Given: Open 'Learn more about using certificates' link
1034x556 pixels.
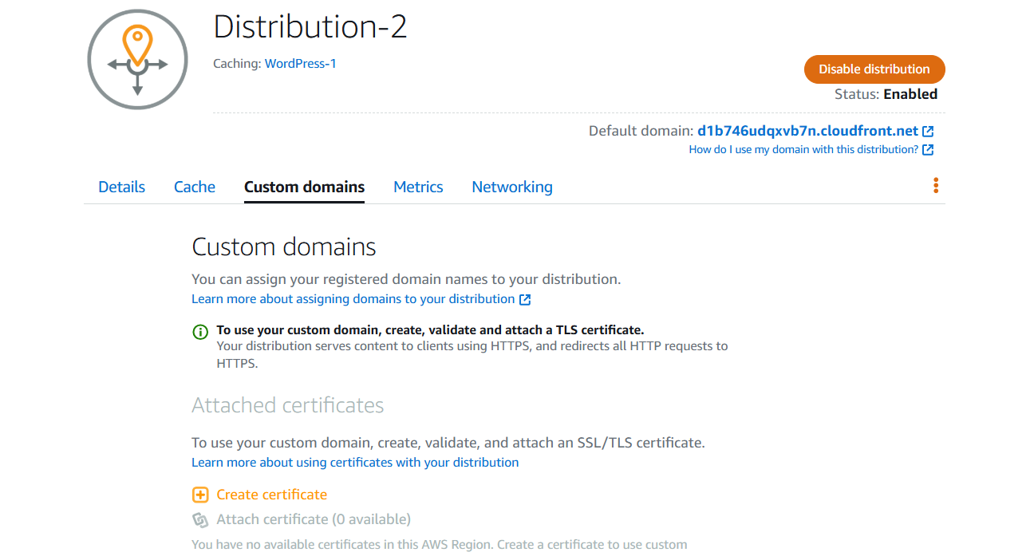Looking at the screenshot, I should tap(355, 463).
